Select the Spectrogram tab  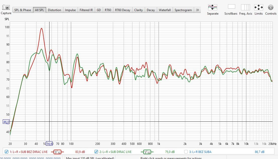click(183, 10)
